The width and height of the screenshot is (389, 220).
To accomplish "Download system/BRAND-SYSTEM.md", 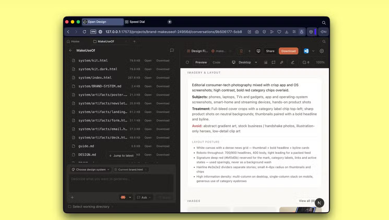I will click(163, 86).
